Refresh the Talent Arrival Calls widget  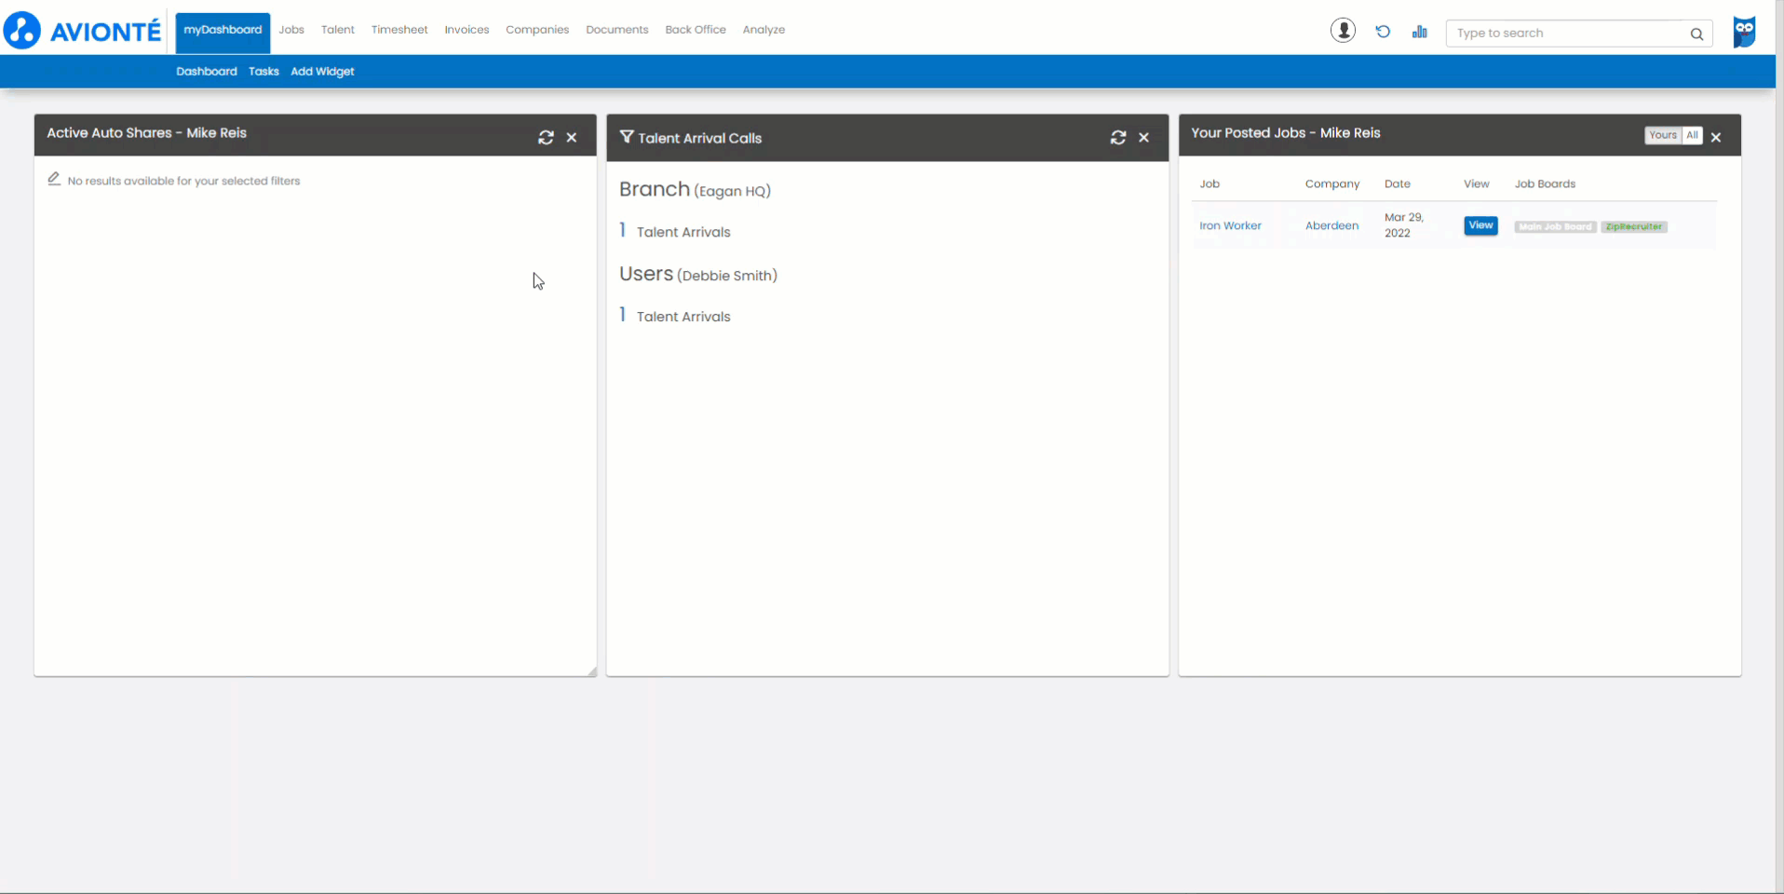coord(1118,137)
